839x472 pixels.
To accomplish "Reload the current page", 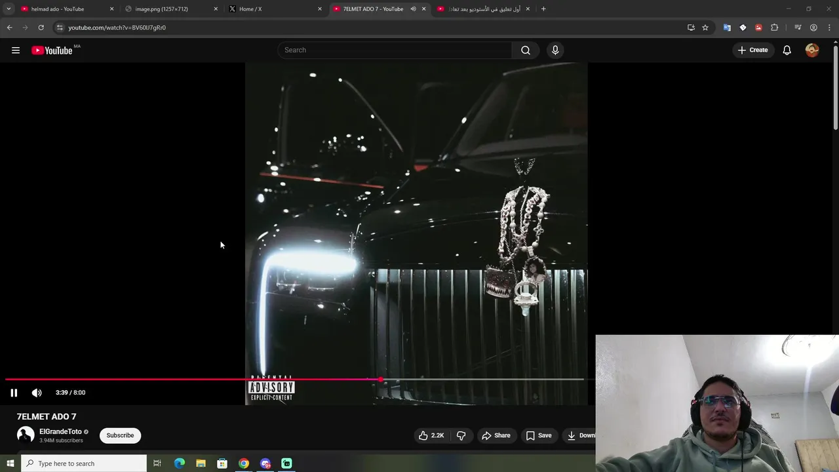I will (41, 28).
